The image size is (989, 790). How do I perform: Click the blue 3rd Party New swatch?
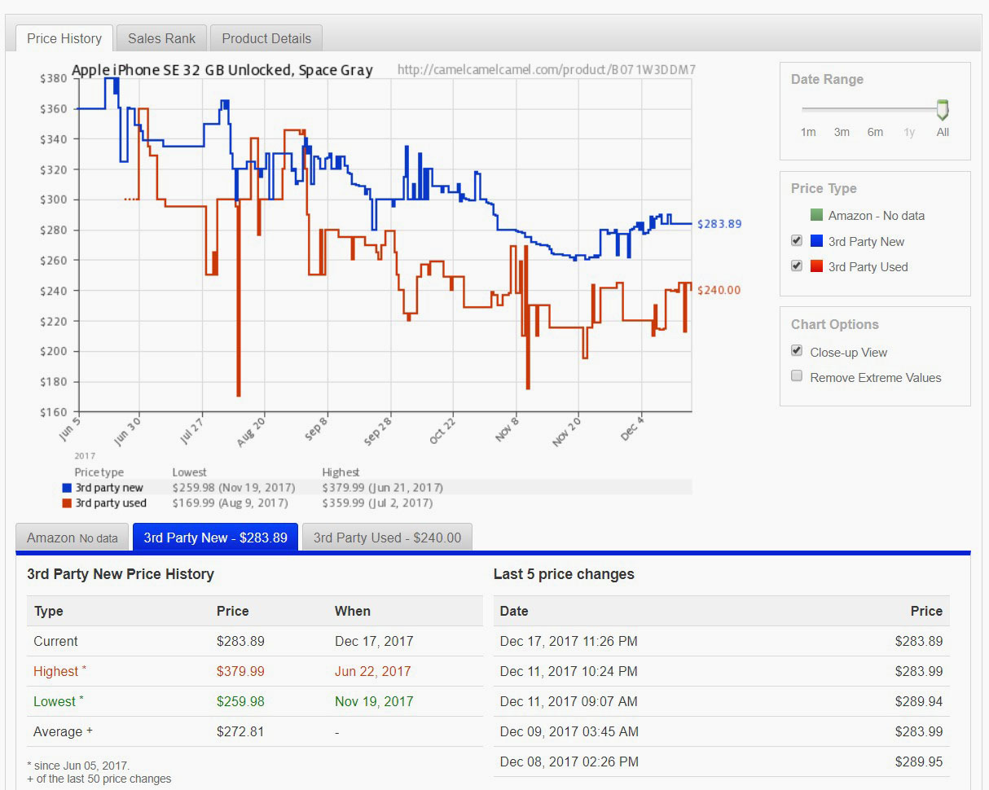[x=816, y=241]
